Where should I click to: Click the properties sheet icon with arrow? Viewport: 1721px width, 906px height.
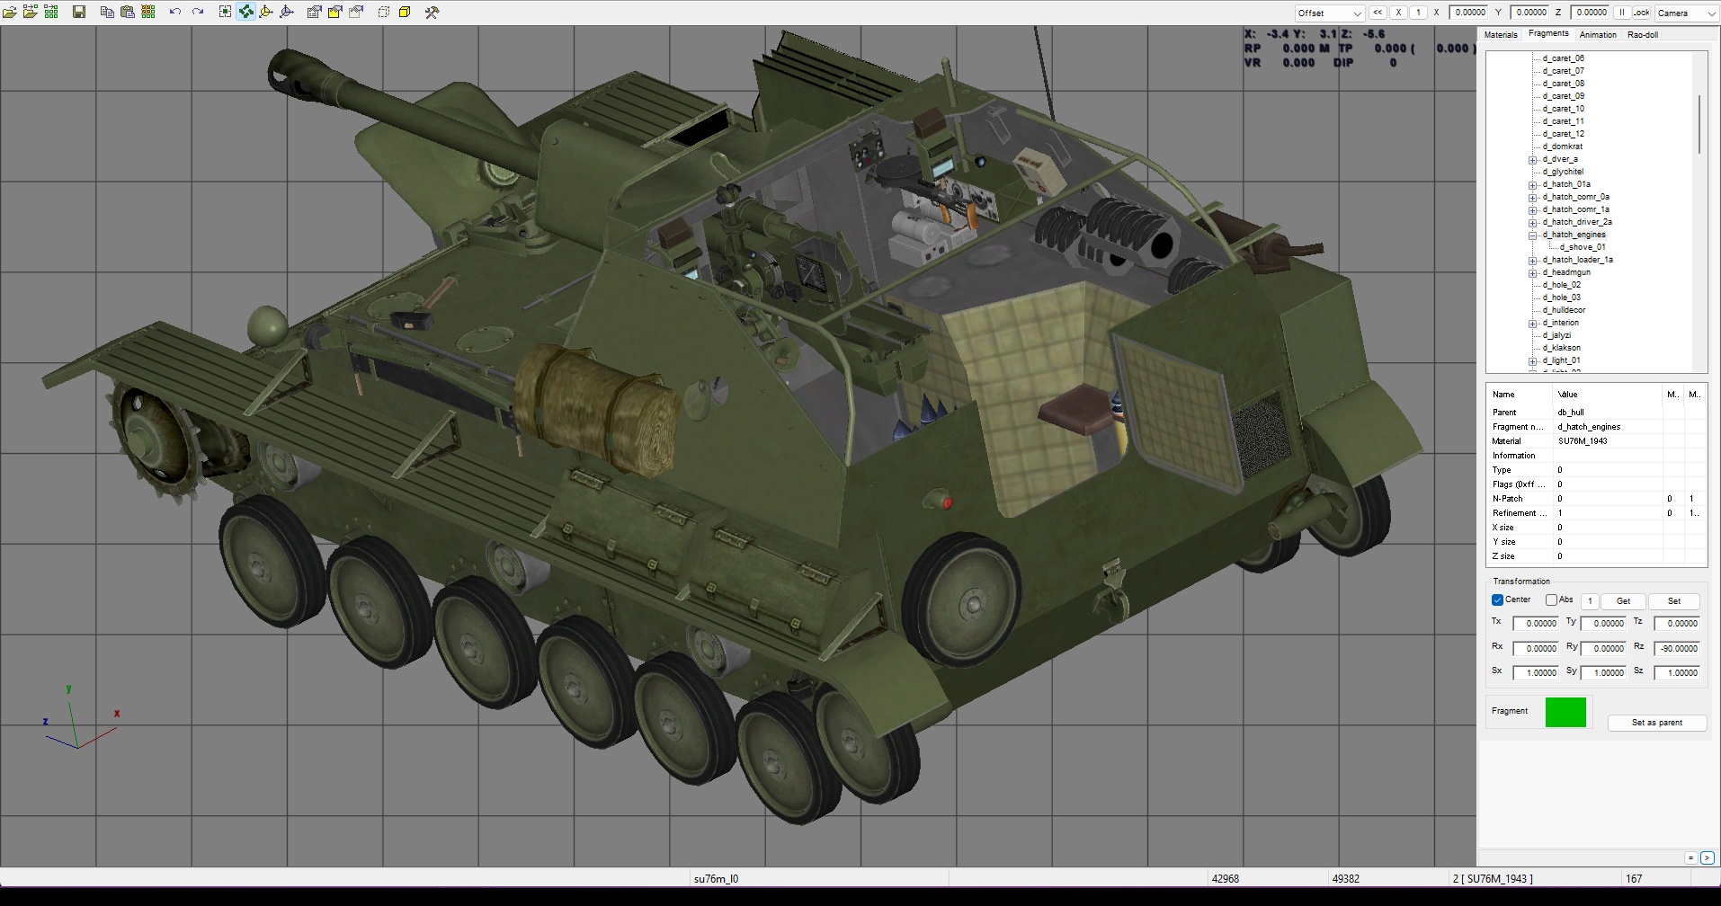coord(314,12)
